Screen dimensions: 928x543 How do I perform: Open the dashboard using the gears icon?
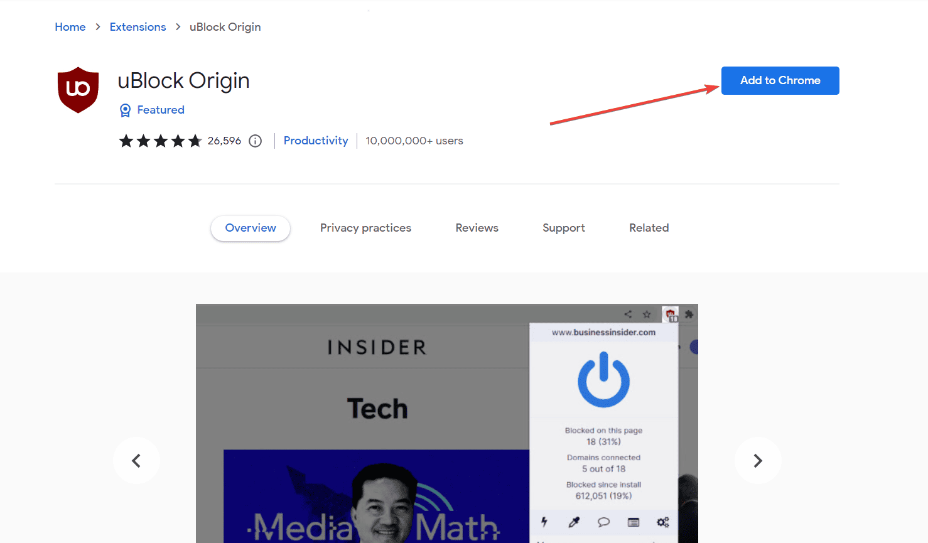662,522
